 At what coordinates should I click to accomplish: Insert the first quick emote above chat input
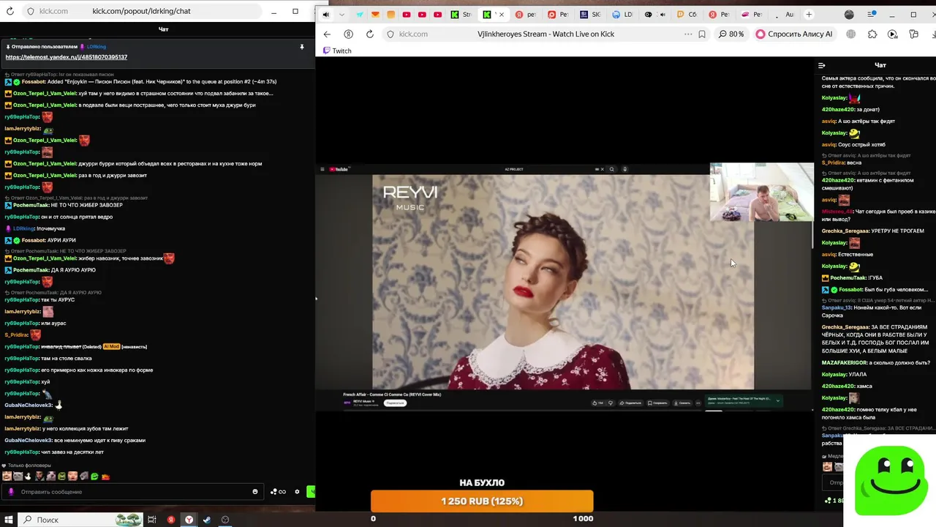[7, 476]
